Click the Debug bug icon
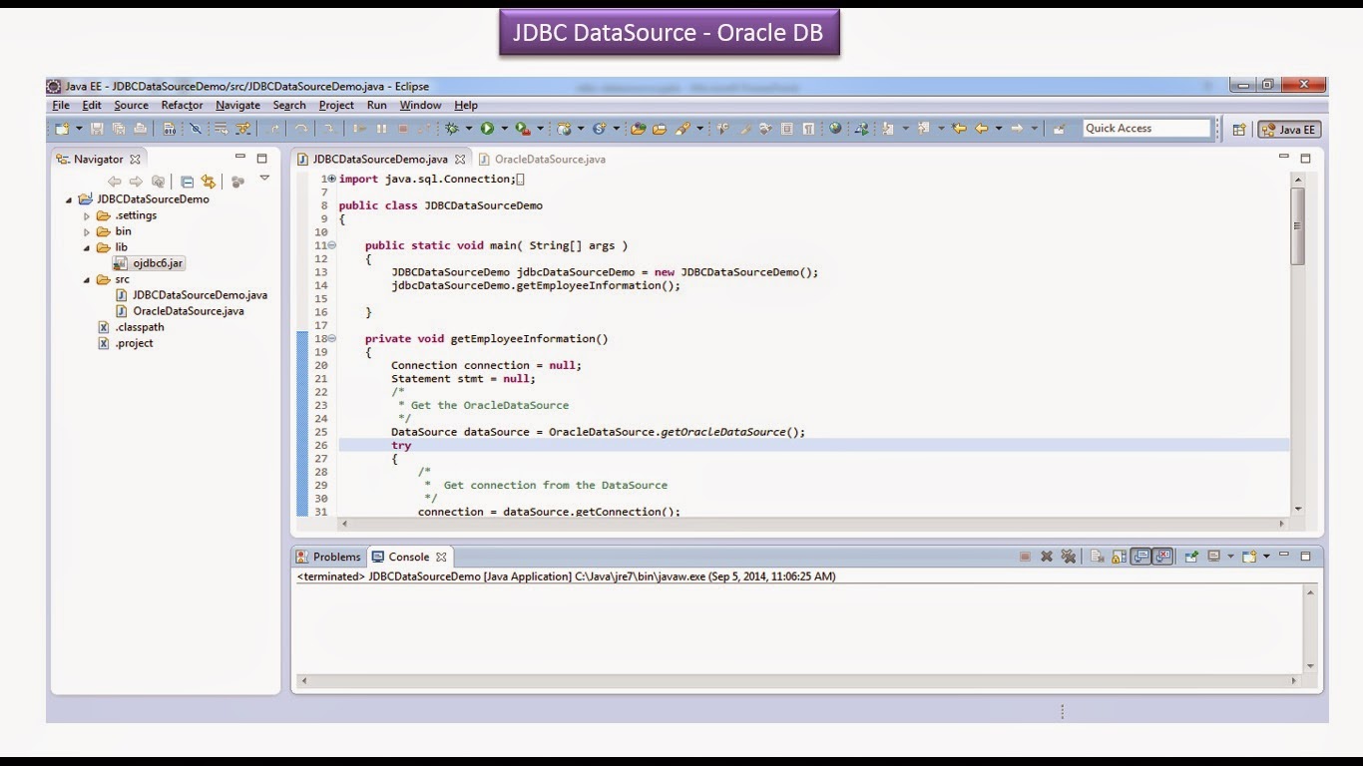 point(452,129)
